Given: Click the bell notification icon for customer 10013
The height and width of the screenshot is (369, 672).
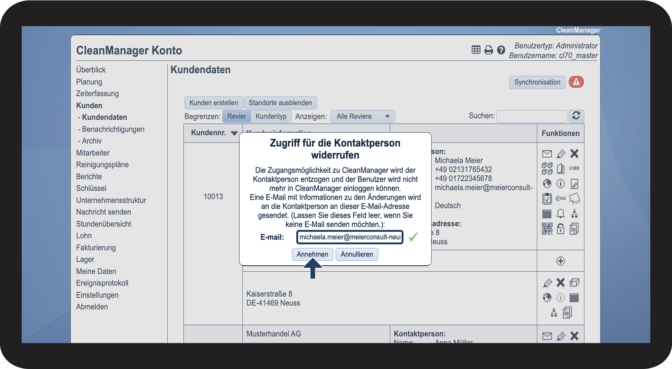Looking at the screenshot, I should click(x=561, y=214).
